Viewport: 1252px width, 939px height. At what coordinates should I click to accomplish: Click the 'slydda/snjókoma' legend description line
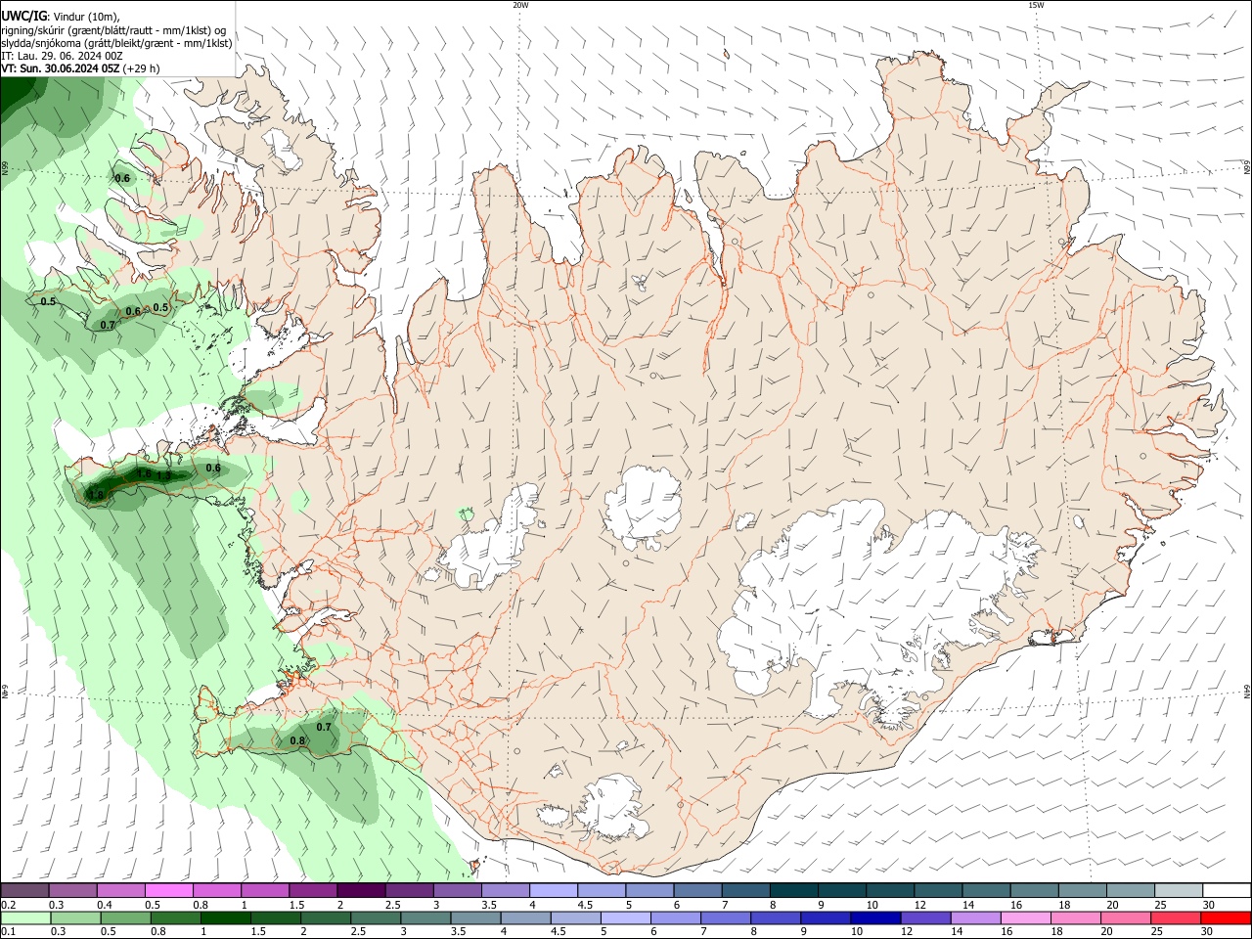click(116, 43)
